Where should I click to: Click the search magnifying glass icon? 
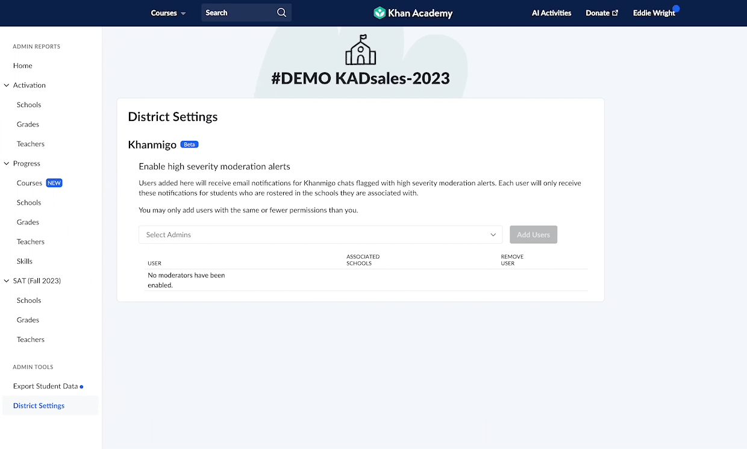pyautogui.click(x=281, y=13)
